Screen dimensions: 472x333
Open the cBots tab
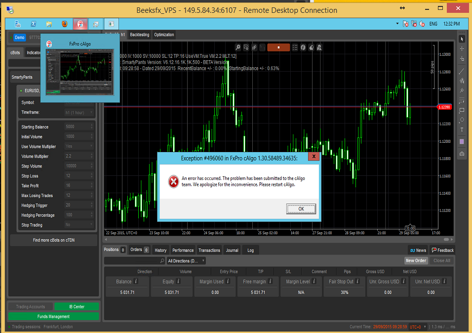(15, 53)
